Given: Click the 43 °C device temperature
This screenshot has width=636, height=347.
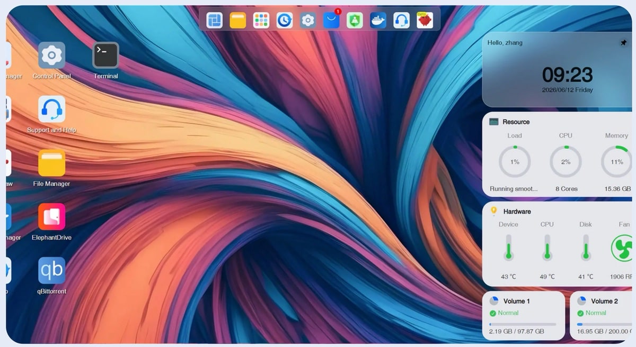Looking at the screenshot, I should (508, 277).
